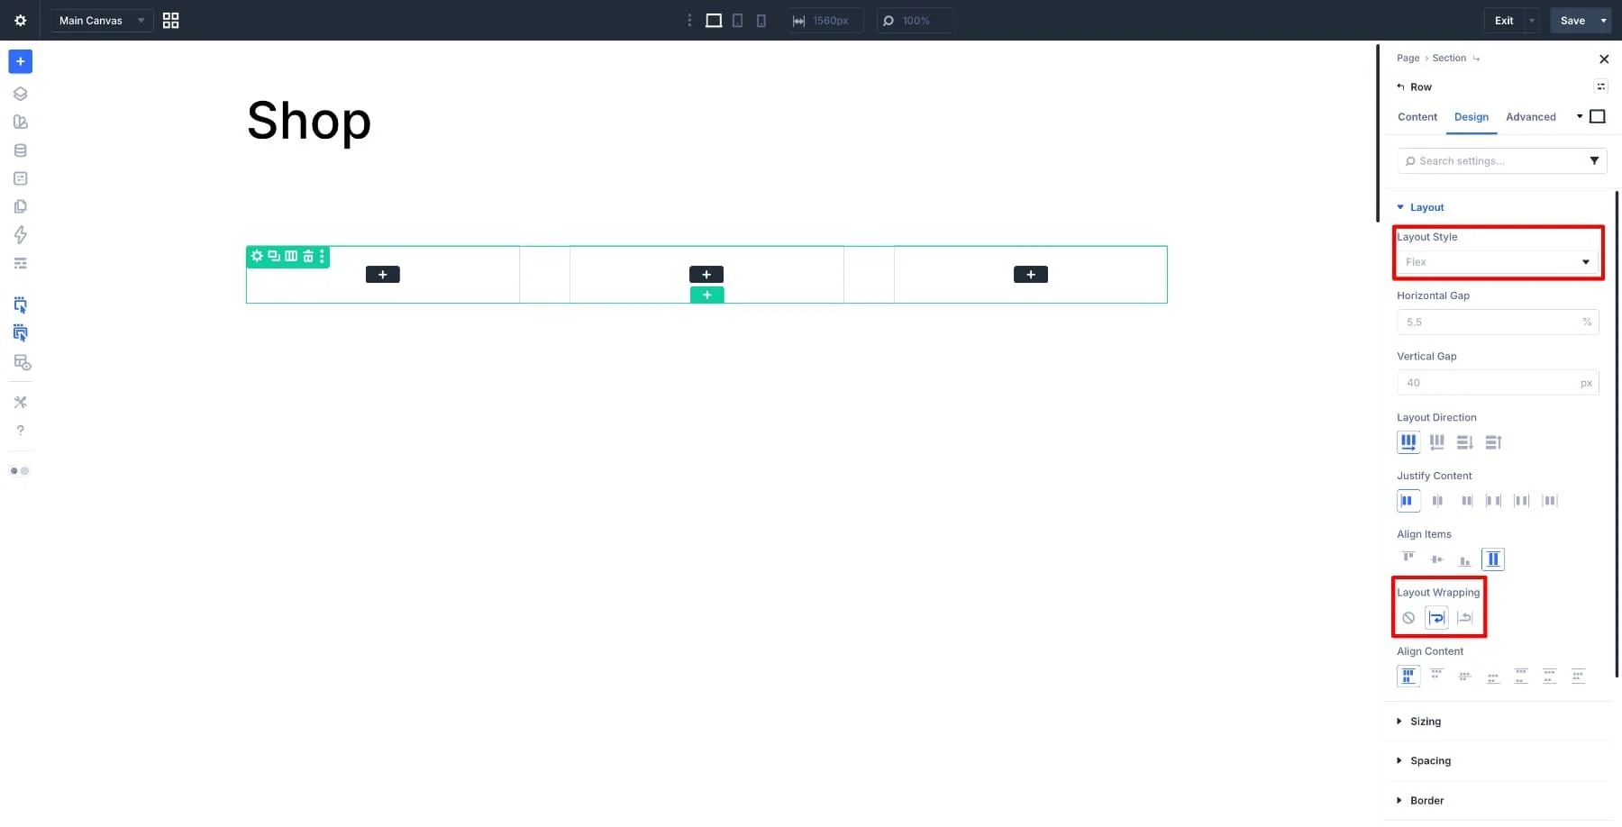Open the lightning bolt quick actions icon
Image resolution: width=1622 pixels, height=827 pixels.
(x=20, y=235)
